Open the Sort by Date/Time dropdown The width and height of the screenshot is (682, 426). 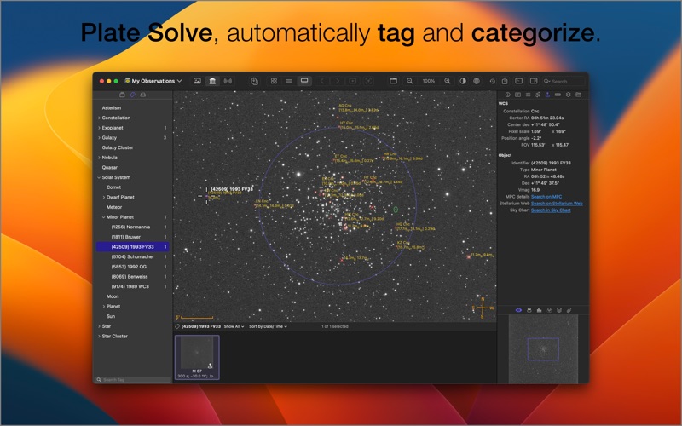[x=268, y=326]
